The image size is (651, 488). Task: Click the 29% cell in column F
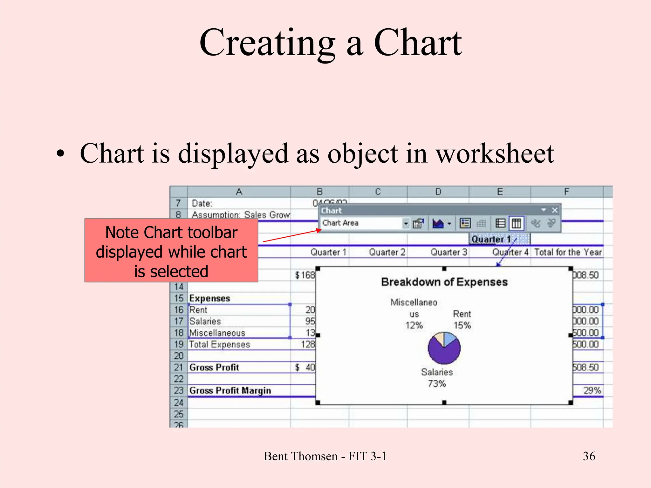588,390
